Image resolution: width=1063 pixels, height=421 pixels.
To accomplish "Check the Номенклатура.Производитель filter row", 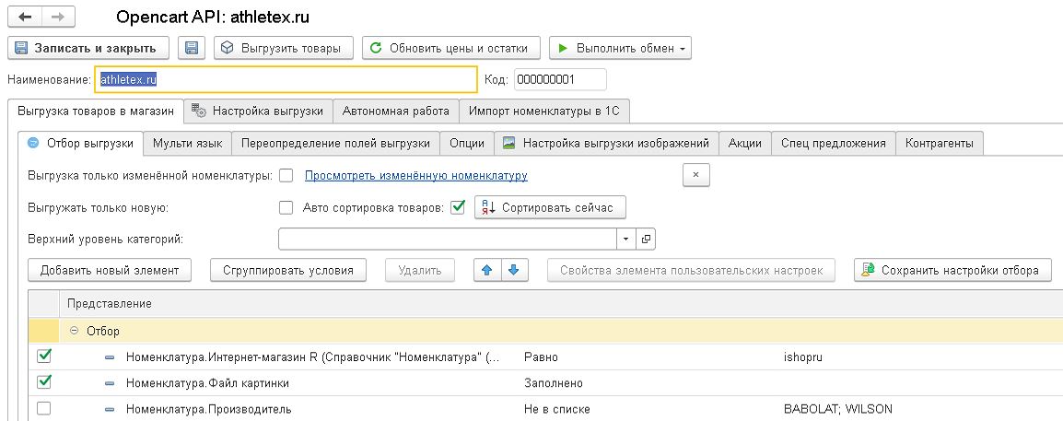I will [x=43, y=408].
